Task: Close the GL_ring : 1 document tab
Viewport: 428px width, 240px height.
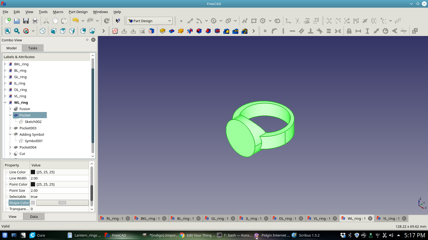Action: pos(233,218)
